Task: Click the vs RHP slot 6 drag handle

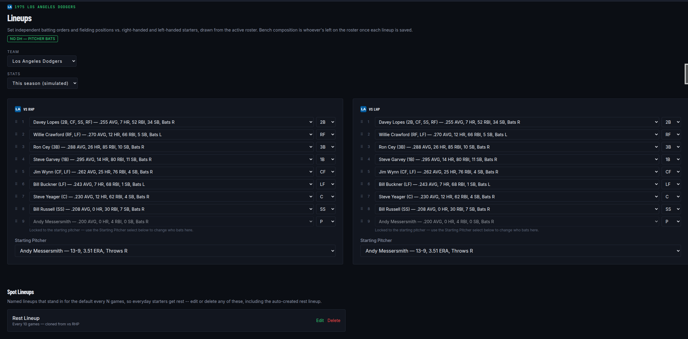Action: [16, 184]
